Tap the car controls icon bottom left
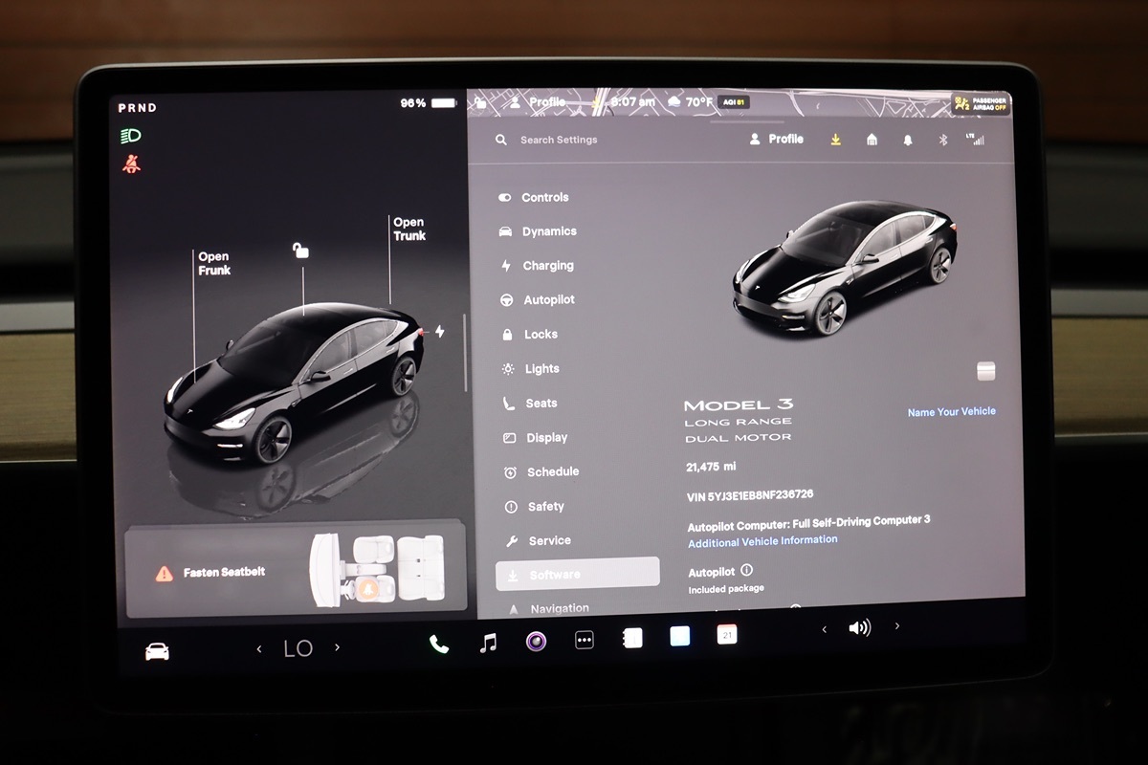The width and height of the screenshot is (1148, 765). pyautogui.click(x=157, y=651)
